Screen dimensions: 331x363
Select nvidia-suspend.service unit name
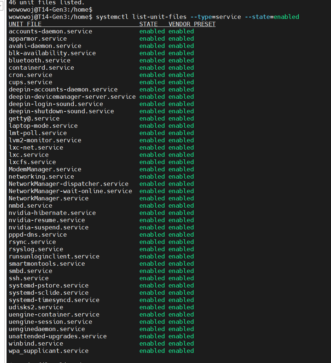(x=49, y=227)
